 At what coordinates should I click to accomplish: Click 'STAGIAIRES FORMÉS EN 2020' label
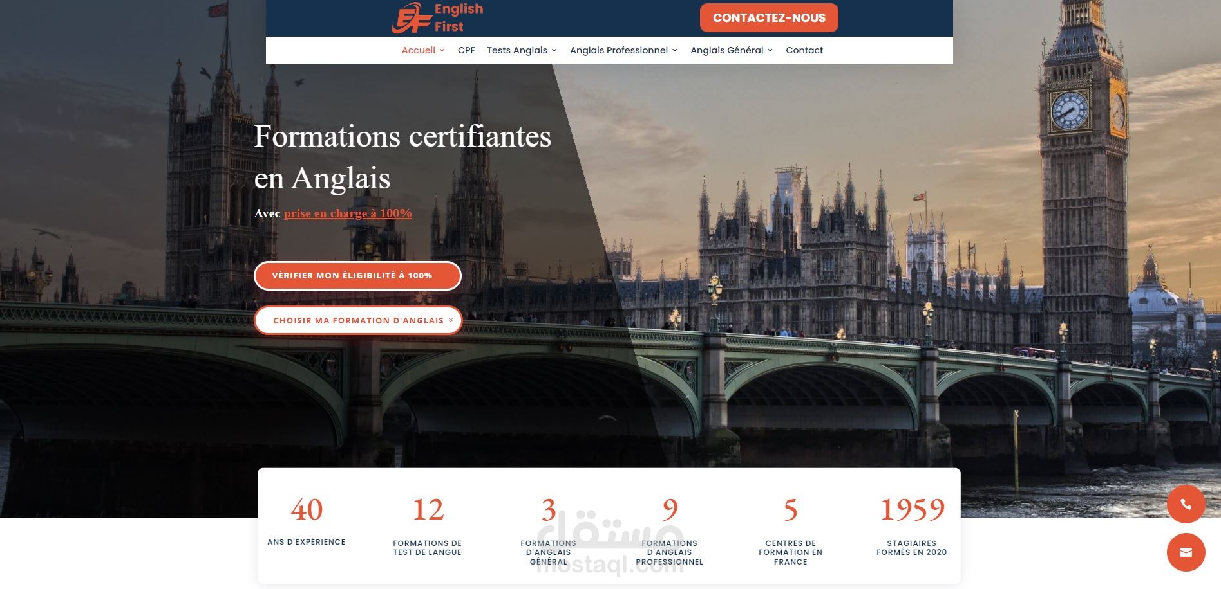tap(912, 548)
